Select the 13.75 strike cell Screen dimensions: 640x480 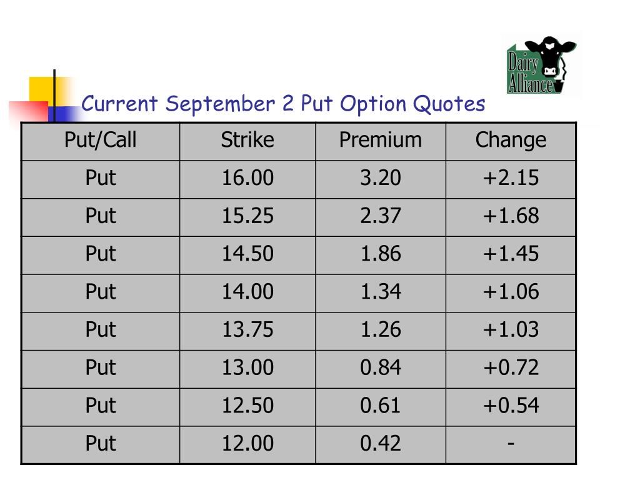pos(247,330)
